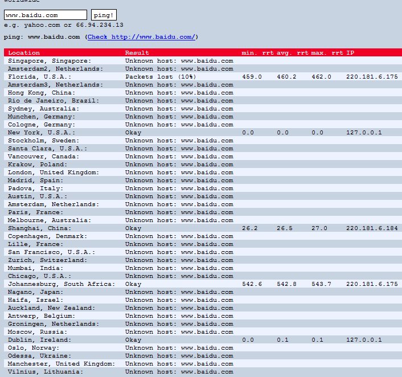Click the Johannesburg avg rrt value 542.8
Screen dimensions: 402x377
[x=286, y=284]
